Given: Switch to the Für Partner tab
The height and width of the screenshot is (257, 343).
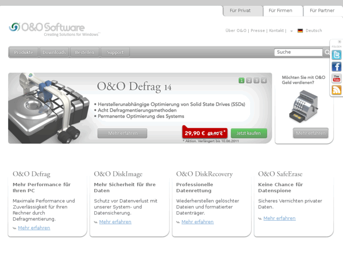Looking at the screenshot, I should coord(323,11).
